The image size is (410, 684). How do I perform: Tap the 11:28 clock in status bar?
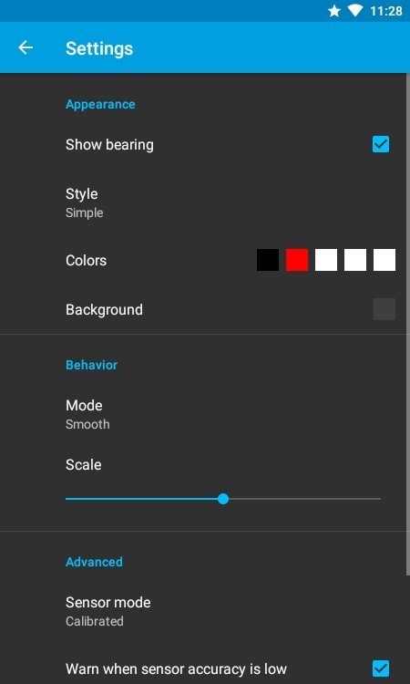click(x=386, y=11)
